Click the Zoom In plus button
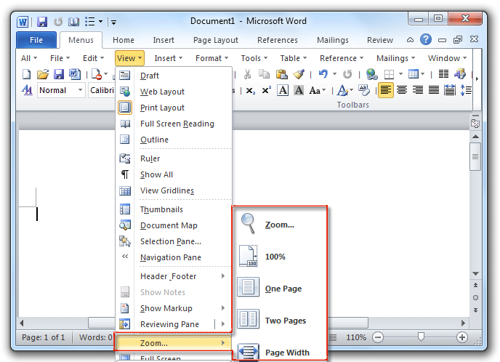 click(x=462, y=337)
